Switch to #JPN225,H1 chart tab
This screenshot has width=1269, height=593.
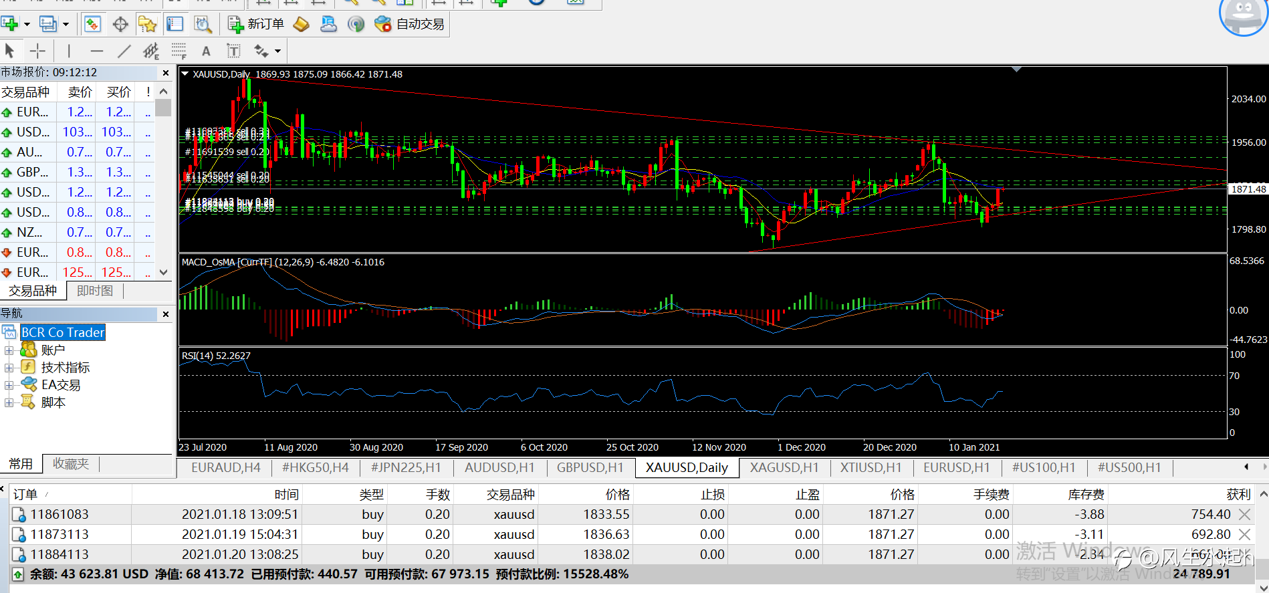click(x=406, y=468)
